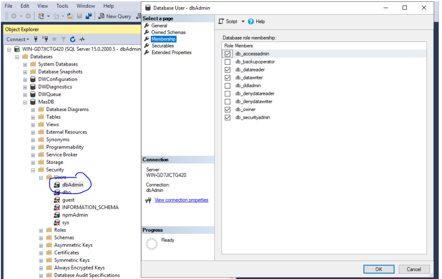Viewport: 442px width, 279px height.
Task: Click the Connect Object Explorer plug icon
Action: click(35, 39)
